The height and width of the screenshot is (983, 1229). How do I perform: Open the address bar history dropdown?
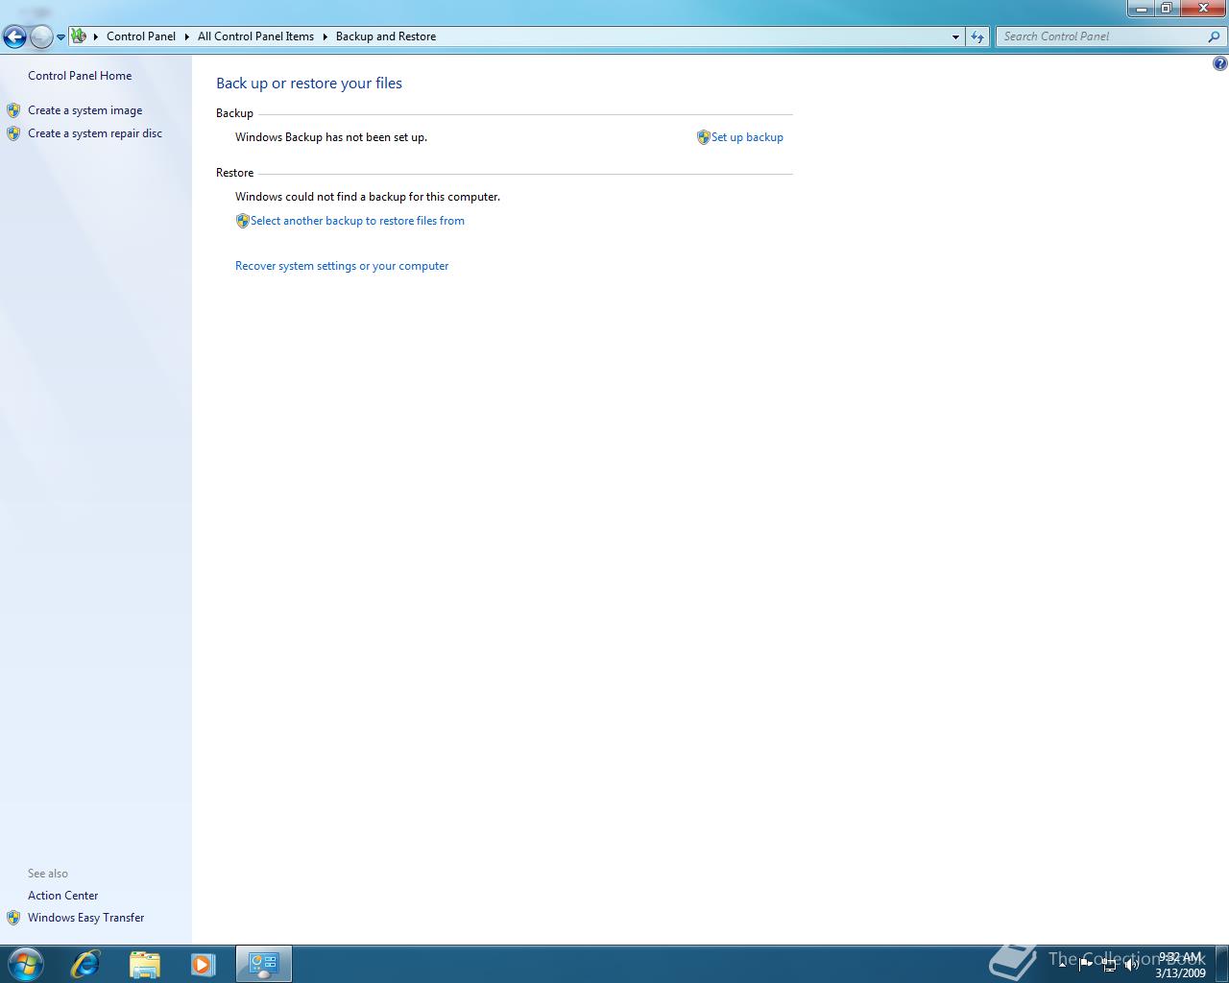[x=955, y=36]
